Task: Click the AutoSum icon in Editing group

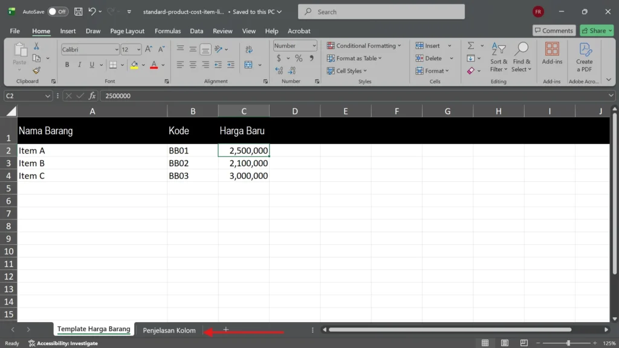Action: pos(472,45)
